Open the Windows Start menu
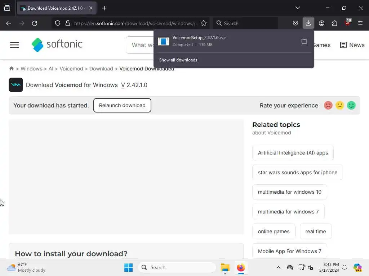The width and height of the screenshot is (369, 276). [129, 267]
